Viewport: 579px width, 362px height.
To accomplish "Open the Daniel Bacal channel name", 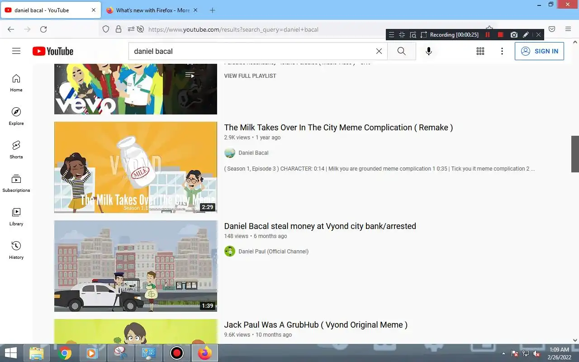I will [x=253, y=153].
